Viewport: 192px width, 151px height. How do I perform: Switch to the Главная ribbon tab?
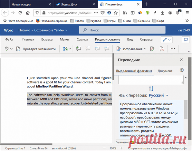28,39
